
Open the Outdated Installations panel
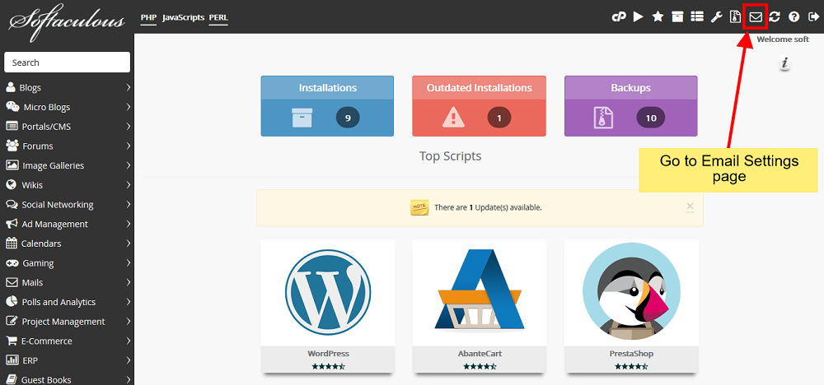pos(480,106)
